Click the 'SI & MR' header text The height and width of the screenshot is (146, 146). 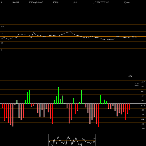click(x=15, y=2)
